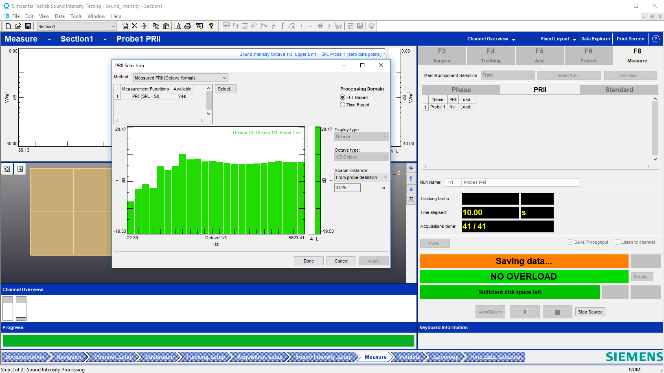Click the second geometry view icon

coord(20,169)
